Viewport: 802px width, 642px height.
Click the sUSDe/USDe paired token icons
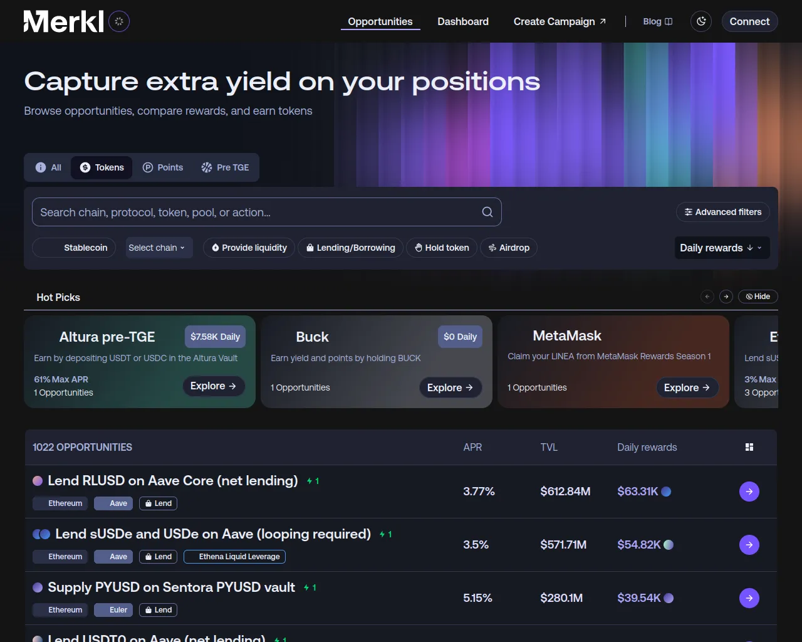point(41,534)
